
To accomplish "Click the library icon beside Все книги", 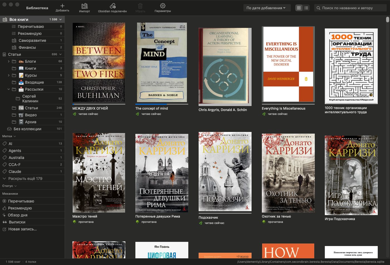I will click(x=5, y=20).
